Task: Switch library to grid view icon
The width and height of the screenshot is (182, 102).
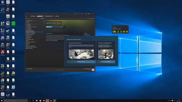Action: tap(94, 18)
